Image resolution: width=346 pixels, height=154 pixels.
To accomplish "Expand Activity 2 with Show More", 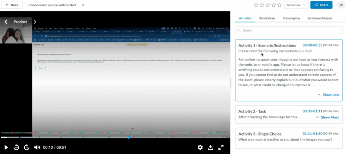I will tap(327, 117).
